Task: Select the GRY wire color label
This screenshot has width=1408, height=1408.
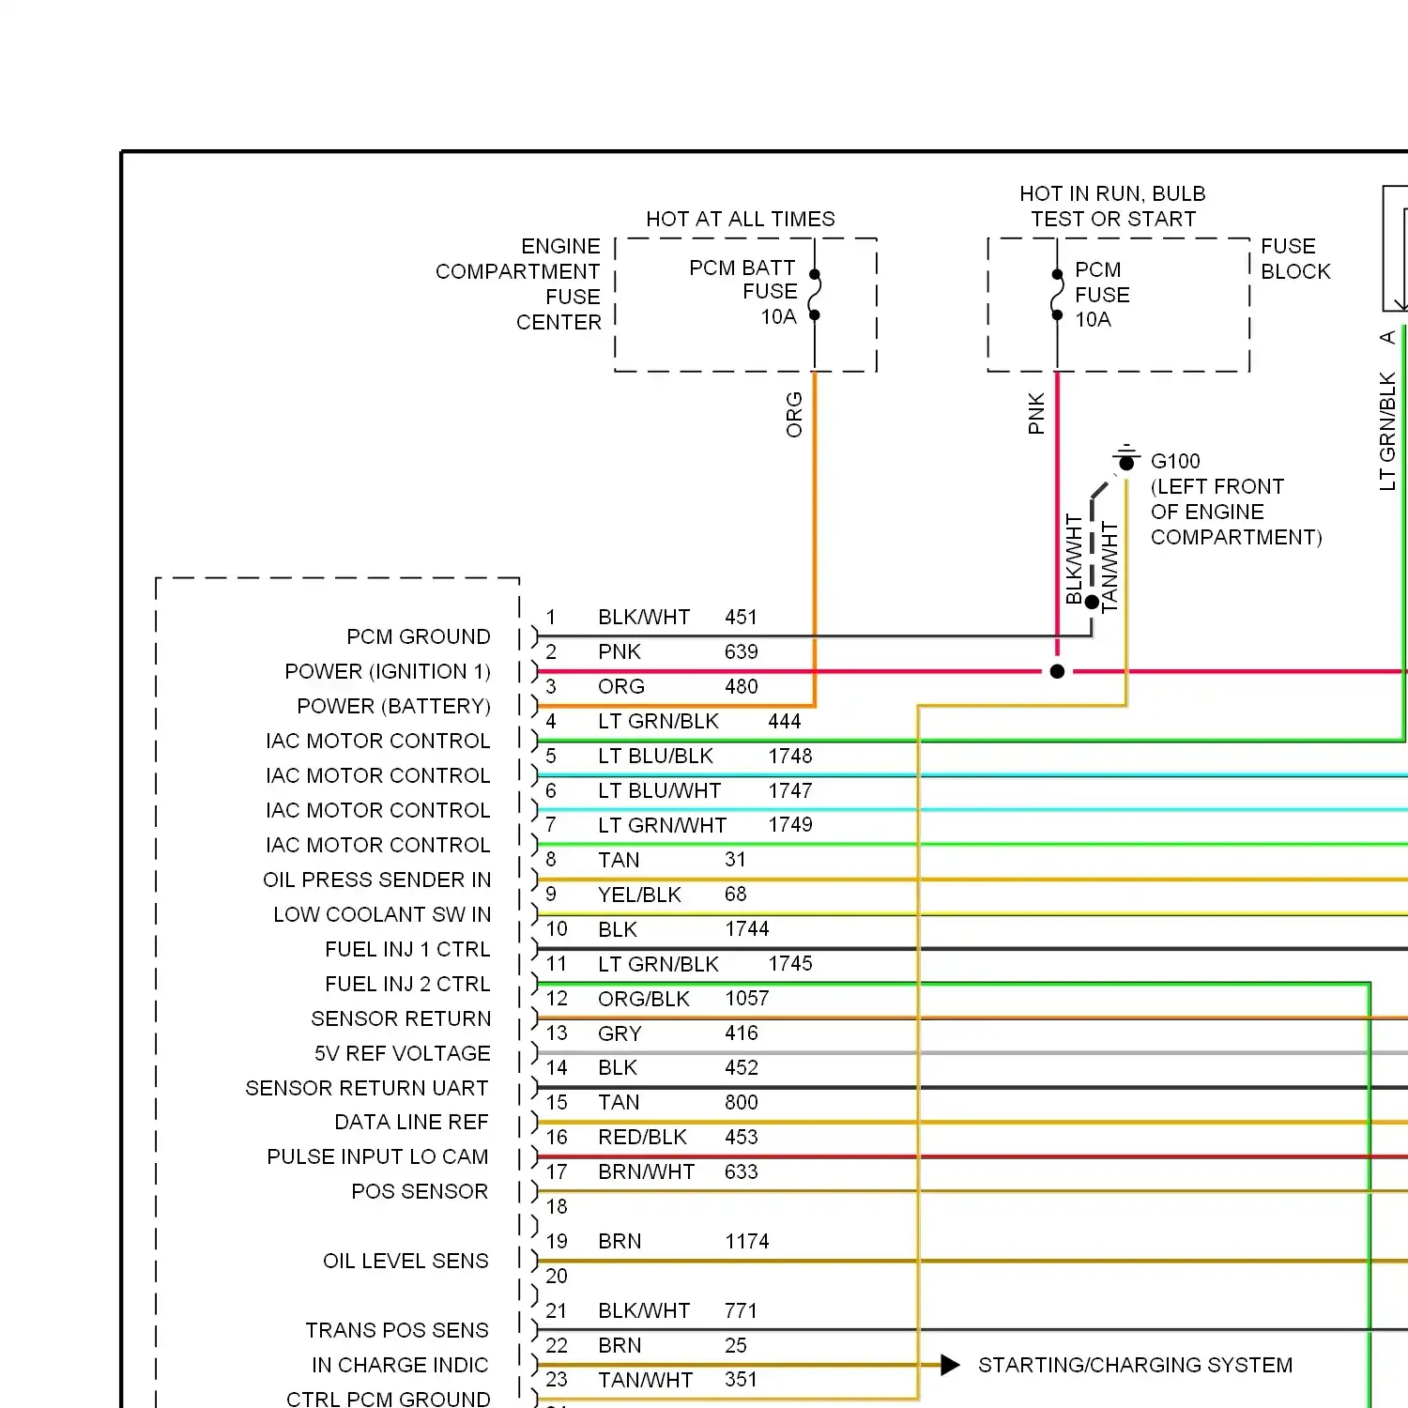Action: point(620,1033)
